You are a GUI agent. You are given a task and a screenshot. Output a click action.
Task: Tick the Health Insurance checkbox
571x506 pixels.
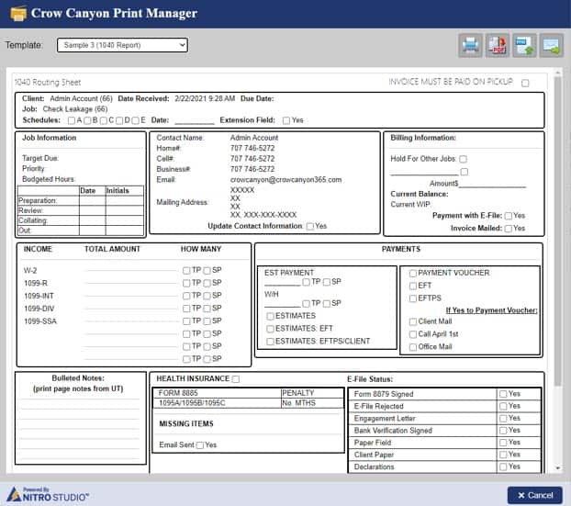[x=236, y=379]
